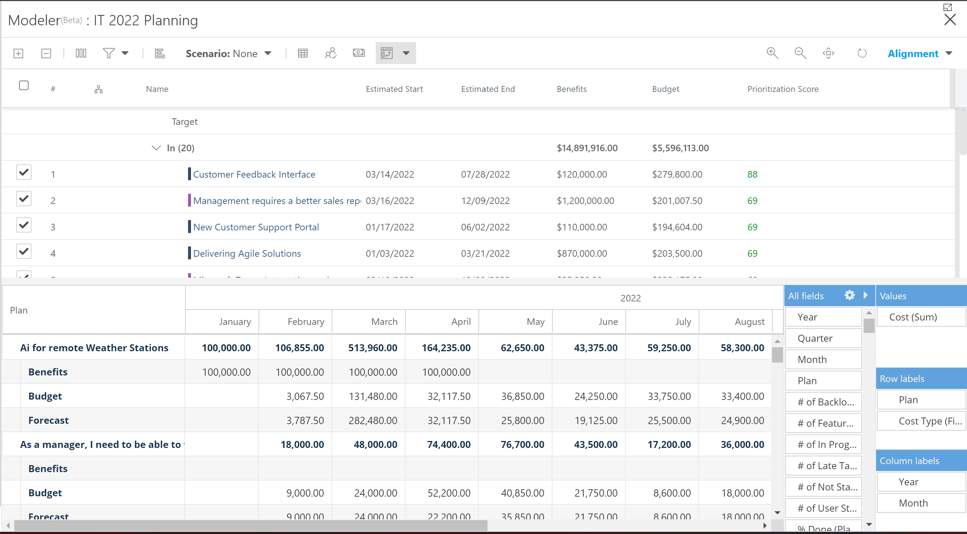Sort by Estimated End column header
Image resolution: width=967 pixels, height=534 pixels.
[x=488, y=89]
